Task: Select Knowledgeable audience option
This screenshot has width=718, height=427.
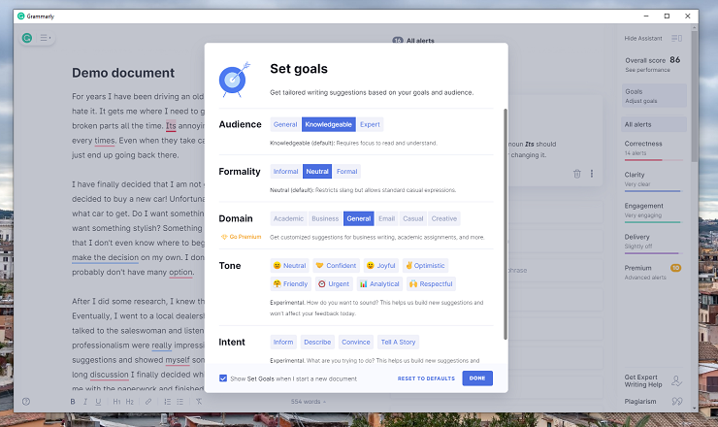Action: (x=328, y=124)
